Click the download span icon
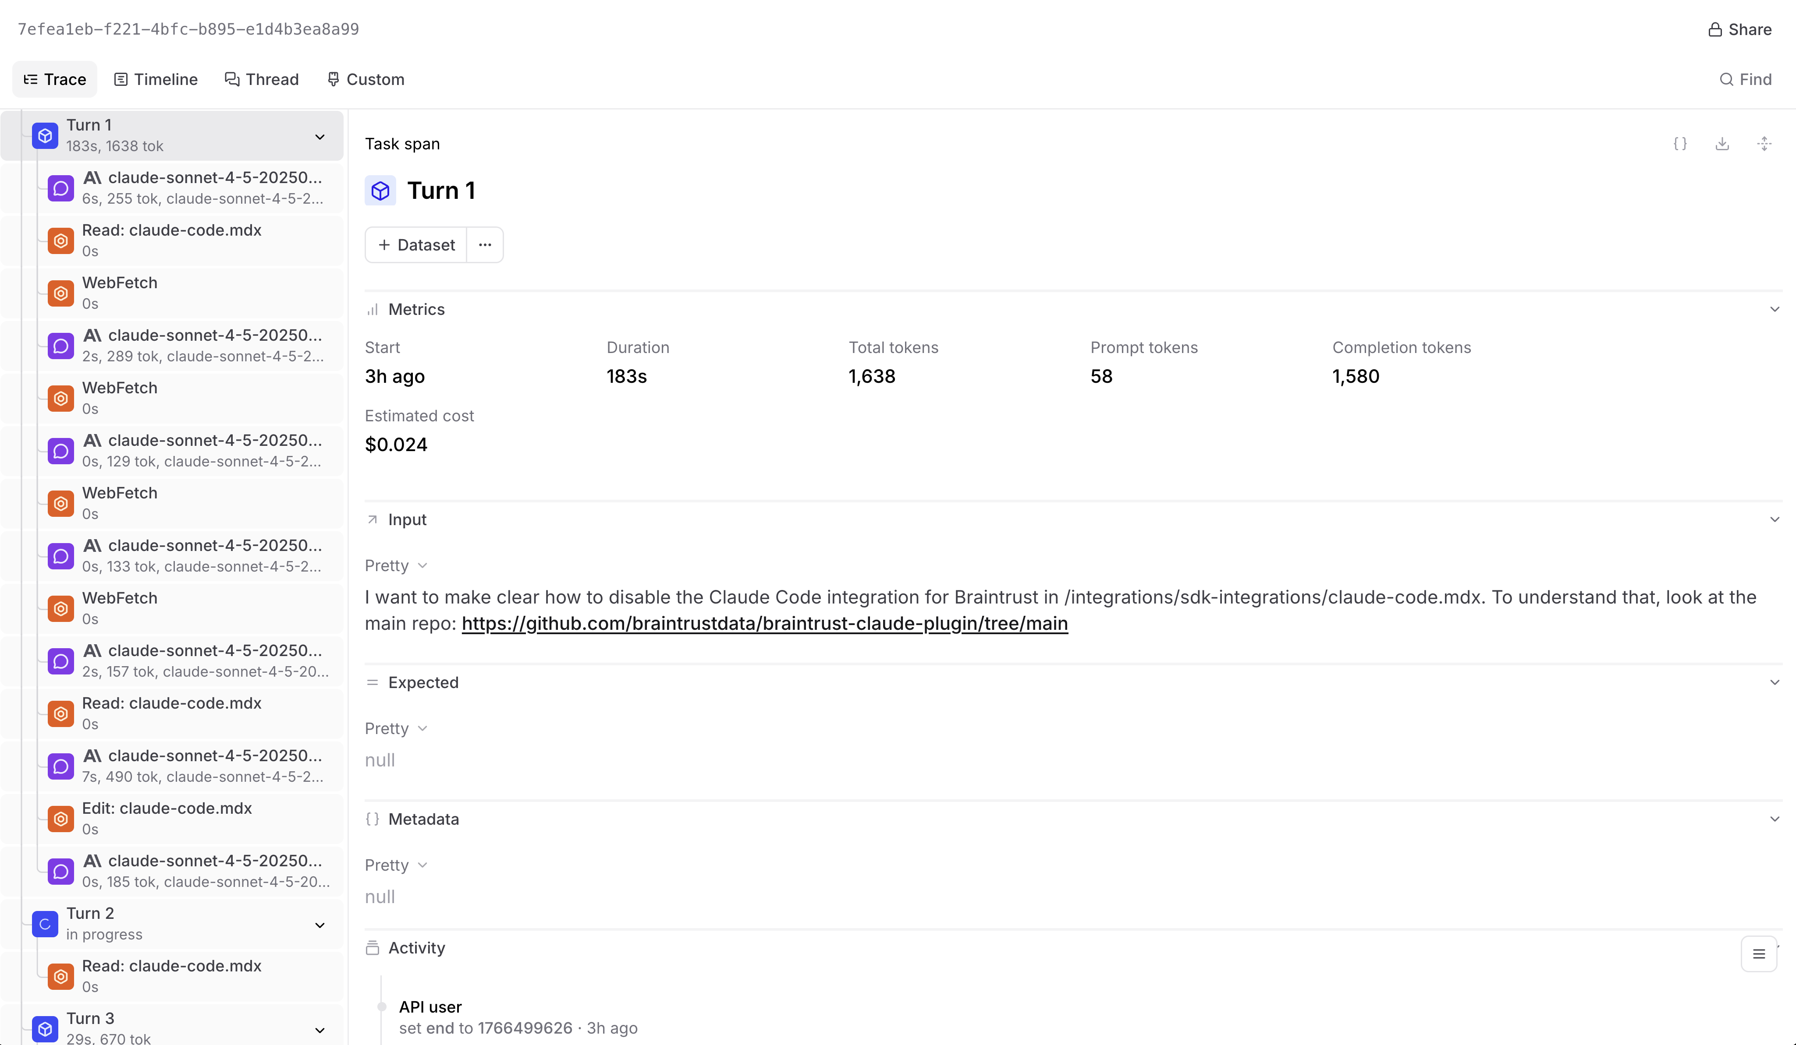 point(1722,144)
